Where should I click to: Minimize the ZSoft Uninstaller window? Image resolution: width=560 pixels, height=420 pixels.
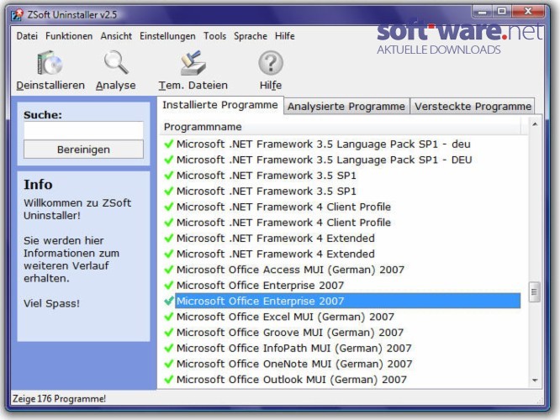point(482,12)
